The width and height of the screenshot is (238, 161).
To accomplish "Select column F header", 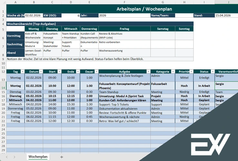I will [124, 2].
